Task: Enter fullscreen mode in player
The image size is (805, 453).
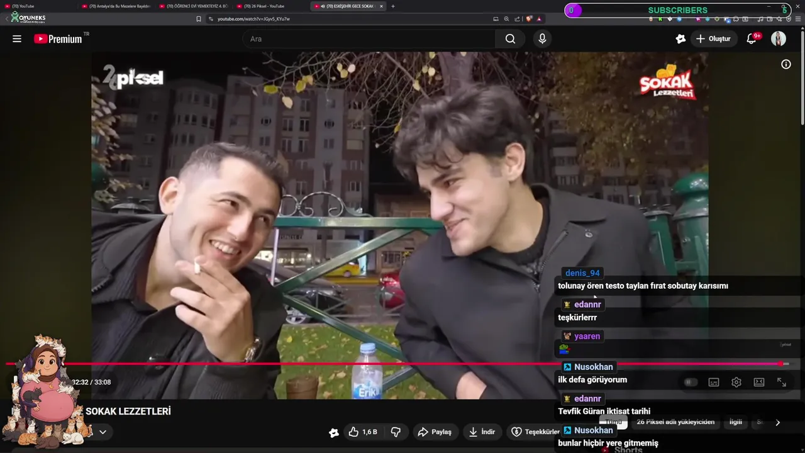Action: (782, 382)
